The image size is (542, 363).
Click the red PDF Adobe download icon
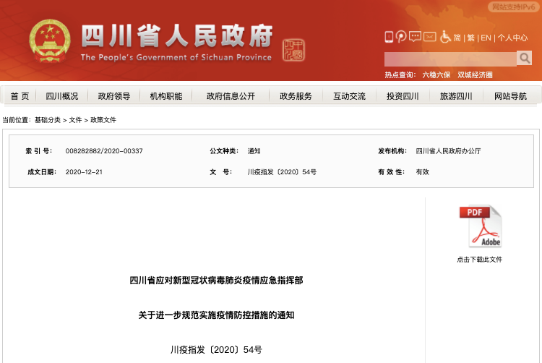(481, 226)
